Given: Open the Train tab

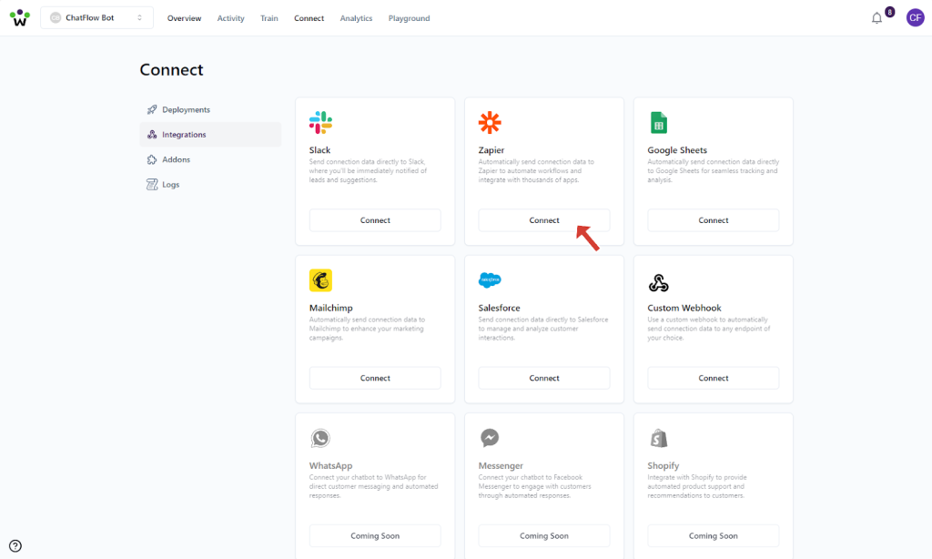Looking at the screenshot, I should (x=269, y=18).
